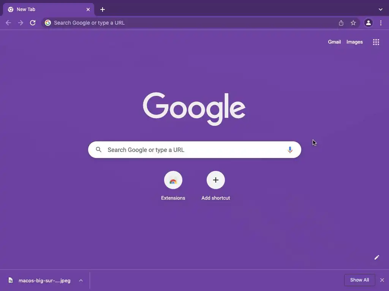Click the Add shortcut plus tile
This screenshot has width=389, height=291.
[x=216, y=180]
